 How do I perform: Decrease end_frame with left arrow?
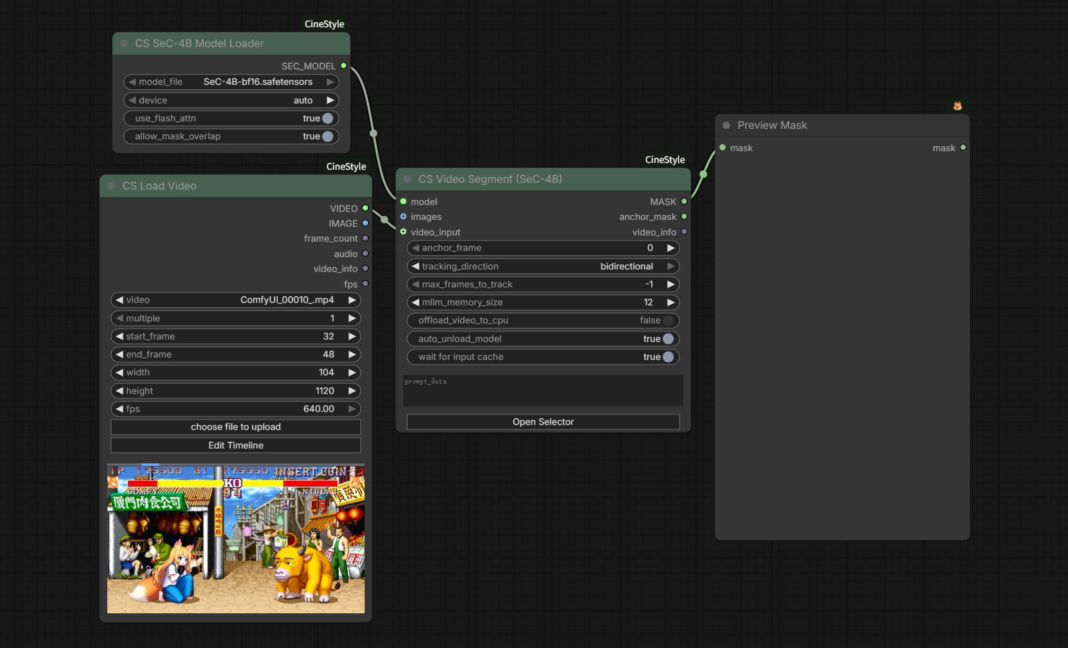(119, 354)
